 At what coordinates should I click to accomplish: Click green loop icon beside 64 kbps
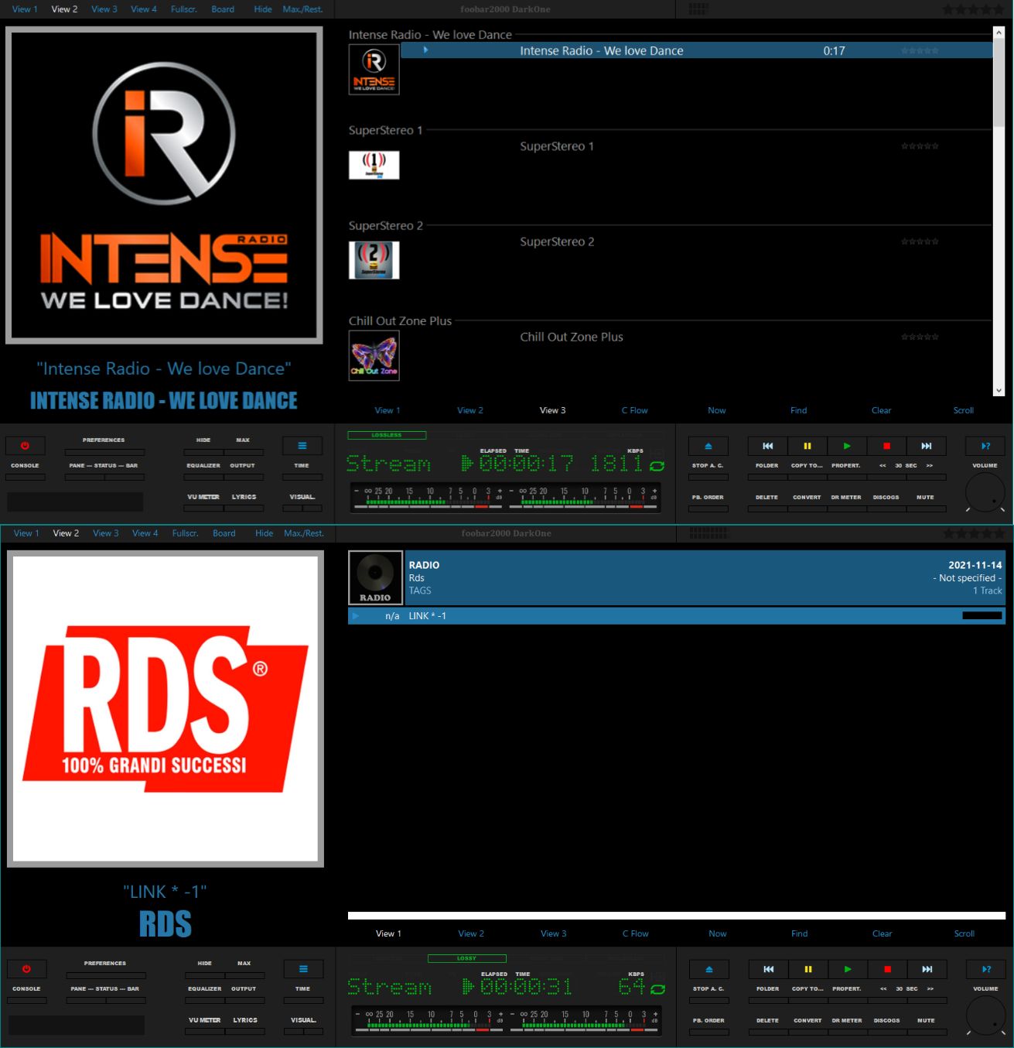[x=657, y=989]
